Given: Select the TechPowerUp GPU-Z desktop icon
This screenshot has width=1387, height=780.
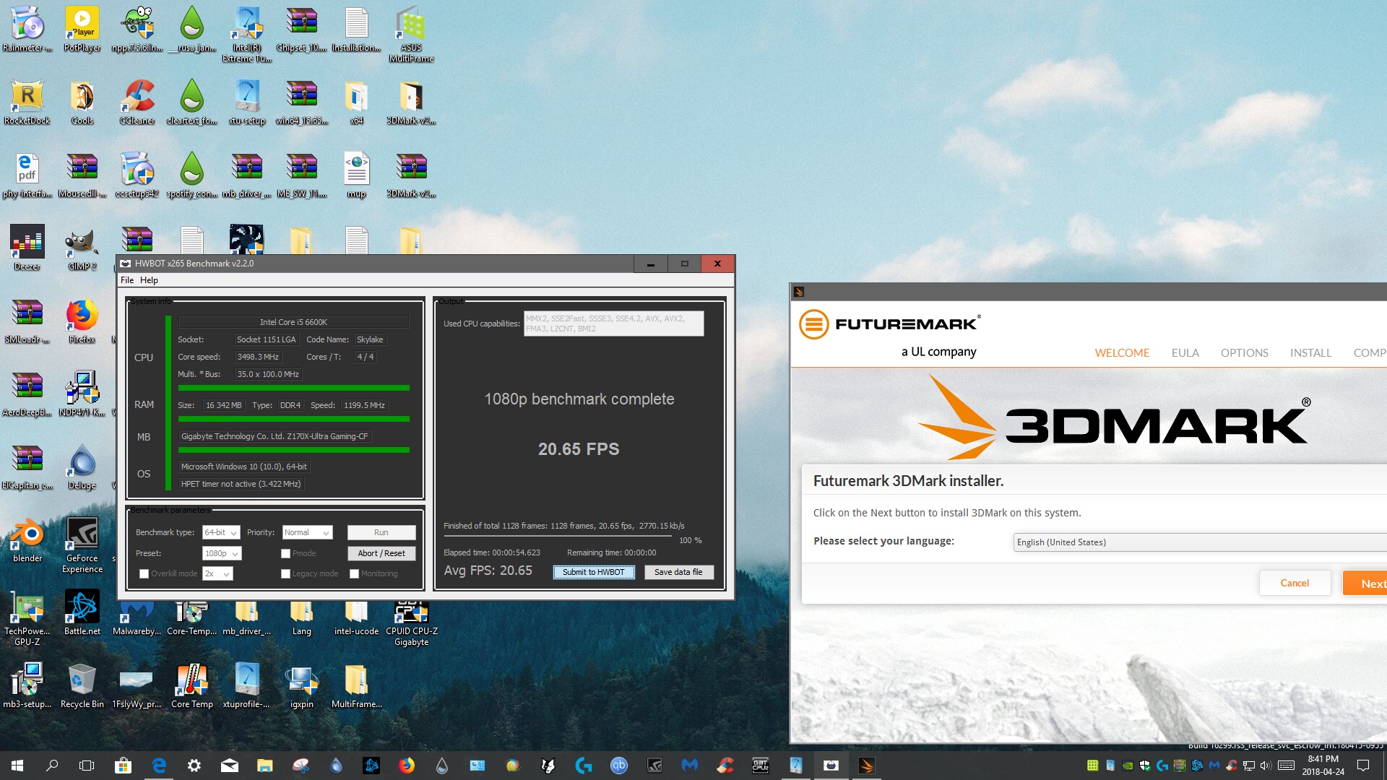Looking at the screenshot, I should coord(27,618).
